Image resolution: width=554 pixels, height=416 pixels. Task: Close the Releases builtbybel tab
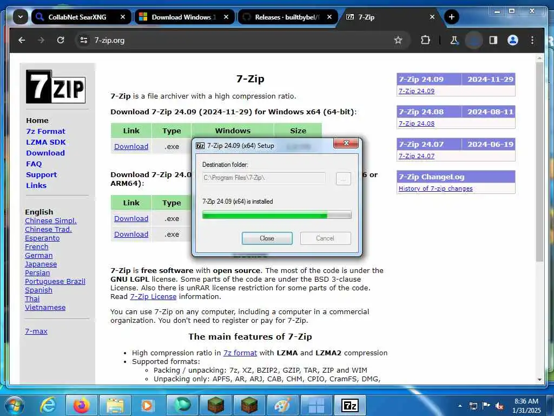point(329,17)
